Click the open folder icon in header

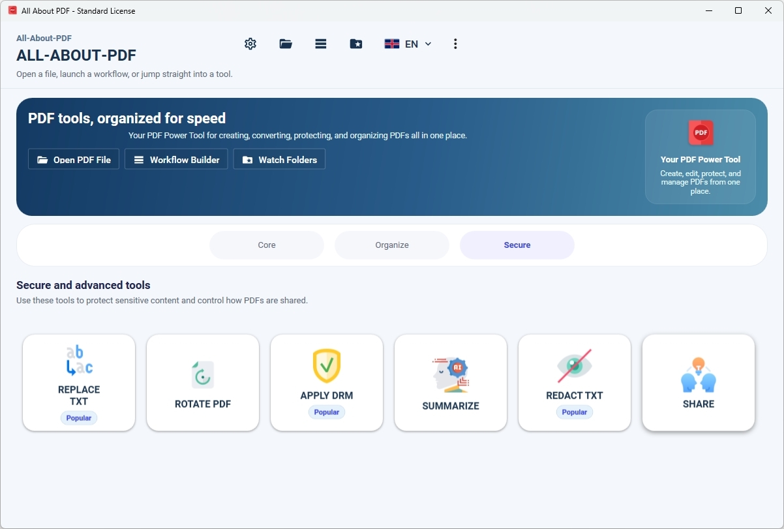coord(286,44)
